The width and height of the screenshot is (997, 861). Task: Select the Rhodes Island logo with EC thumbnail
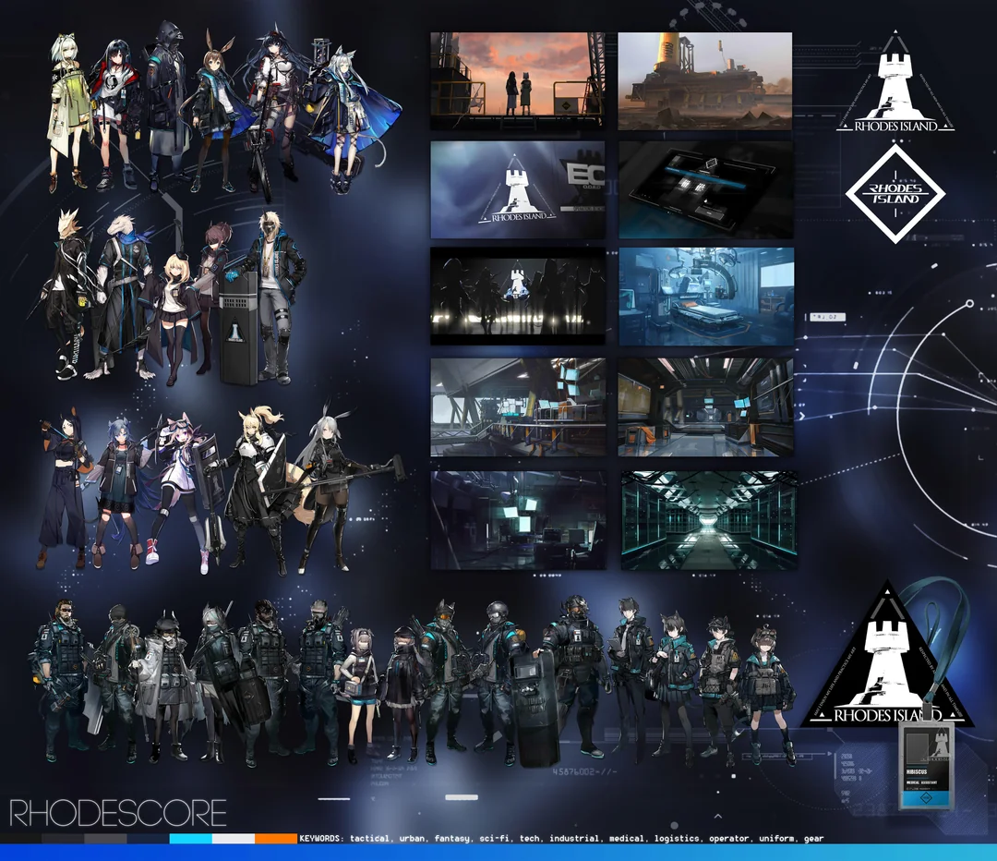pyautogui.click(x=518, y=189)
